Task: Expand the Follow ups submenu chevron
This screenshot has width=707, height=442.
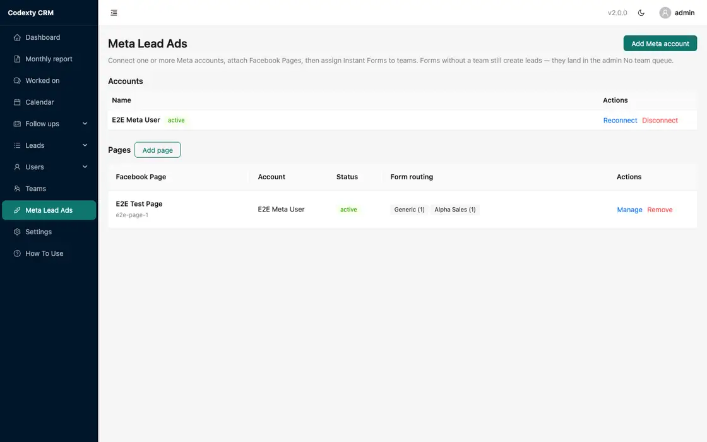Action: point(85,124)
